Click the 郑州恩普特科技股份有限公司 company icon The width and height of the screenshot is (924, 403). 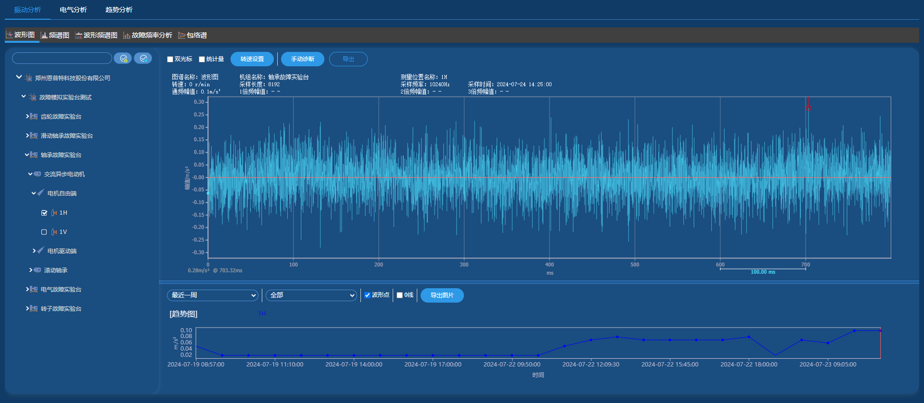pos(28,78)
